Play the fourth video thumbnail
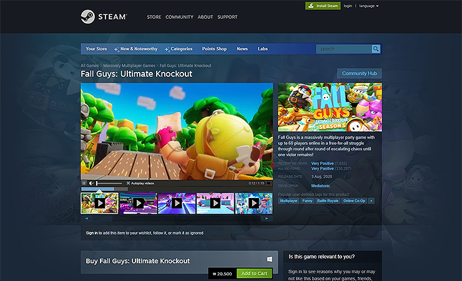The height and width of the screenshot is (281, 462). coord(215,203)
